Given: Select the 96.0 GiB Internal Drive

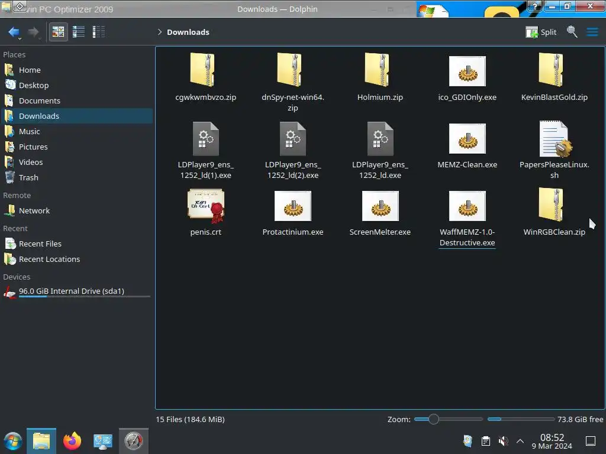Looking at the screenshot, I should tap(78, 292).
